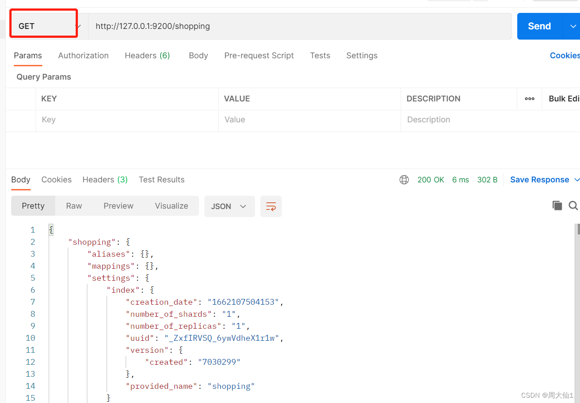
Task: Toggle the wrap lines icon
Action: 271,206
